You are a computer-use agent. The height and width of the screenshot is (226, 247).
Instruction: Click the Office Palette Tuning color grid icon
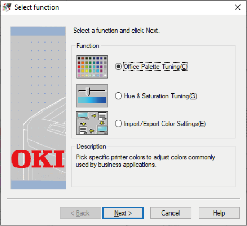[x=92, y=67]
